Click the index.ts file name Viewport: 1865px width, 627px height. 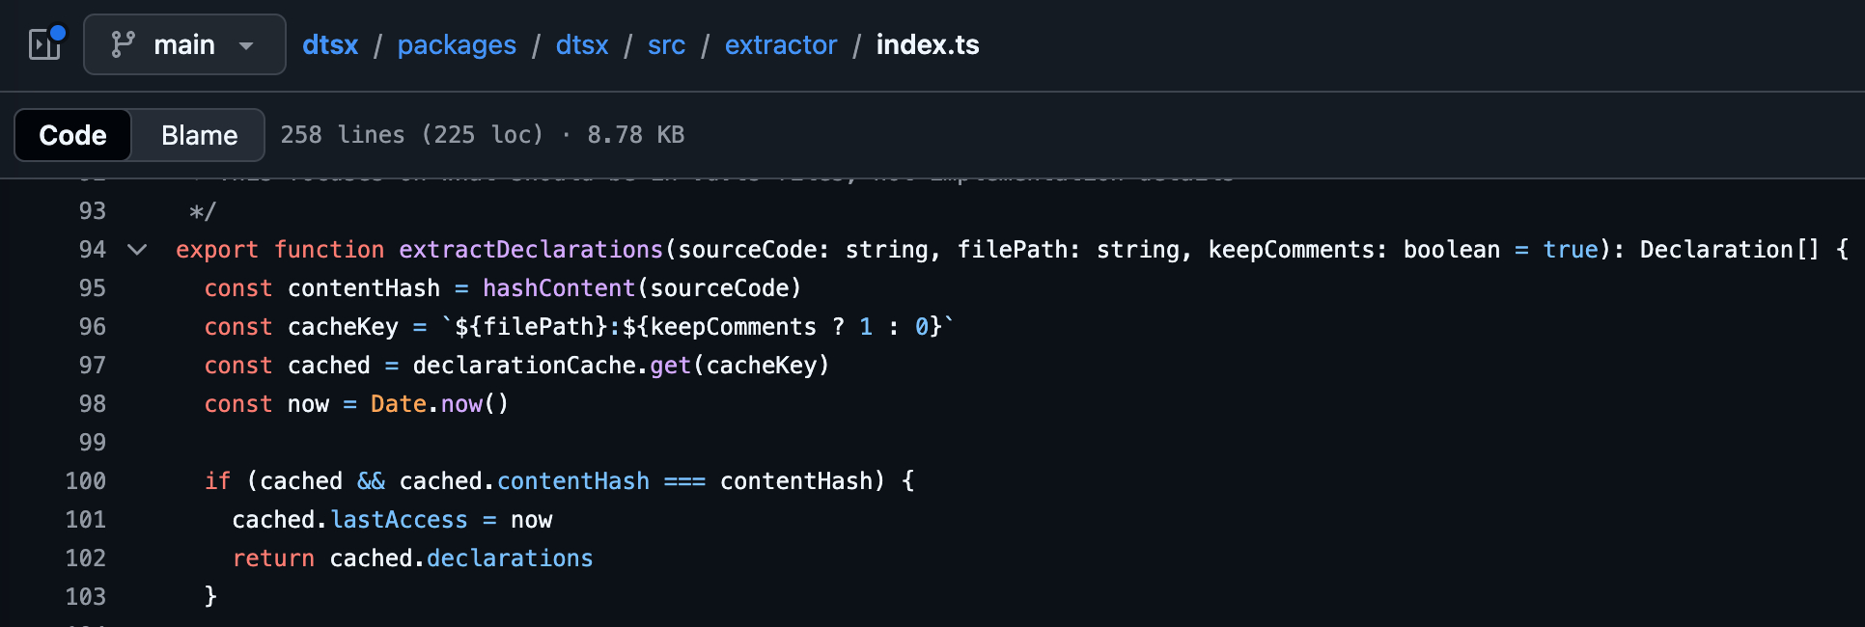click(x=928, y=44)
